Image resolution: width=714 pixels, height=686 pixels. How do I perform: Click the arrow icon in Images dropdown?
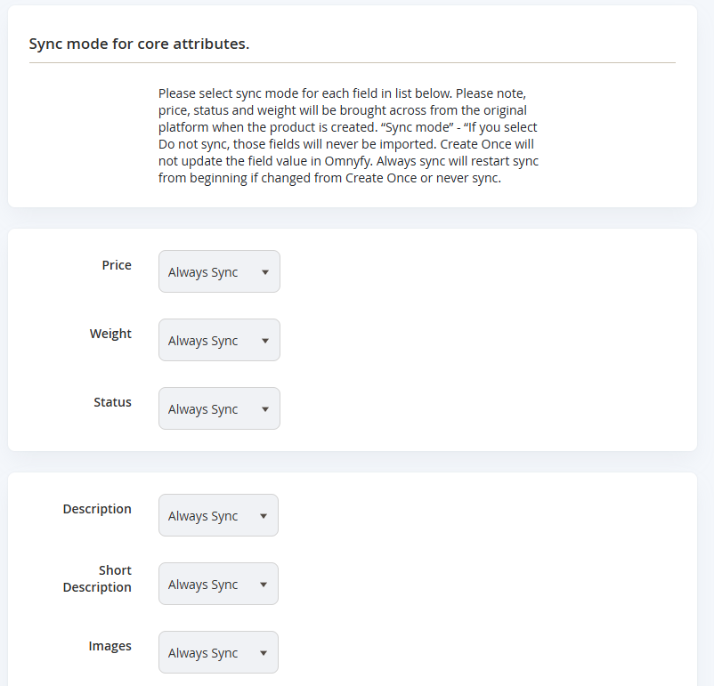click(264, 653)
